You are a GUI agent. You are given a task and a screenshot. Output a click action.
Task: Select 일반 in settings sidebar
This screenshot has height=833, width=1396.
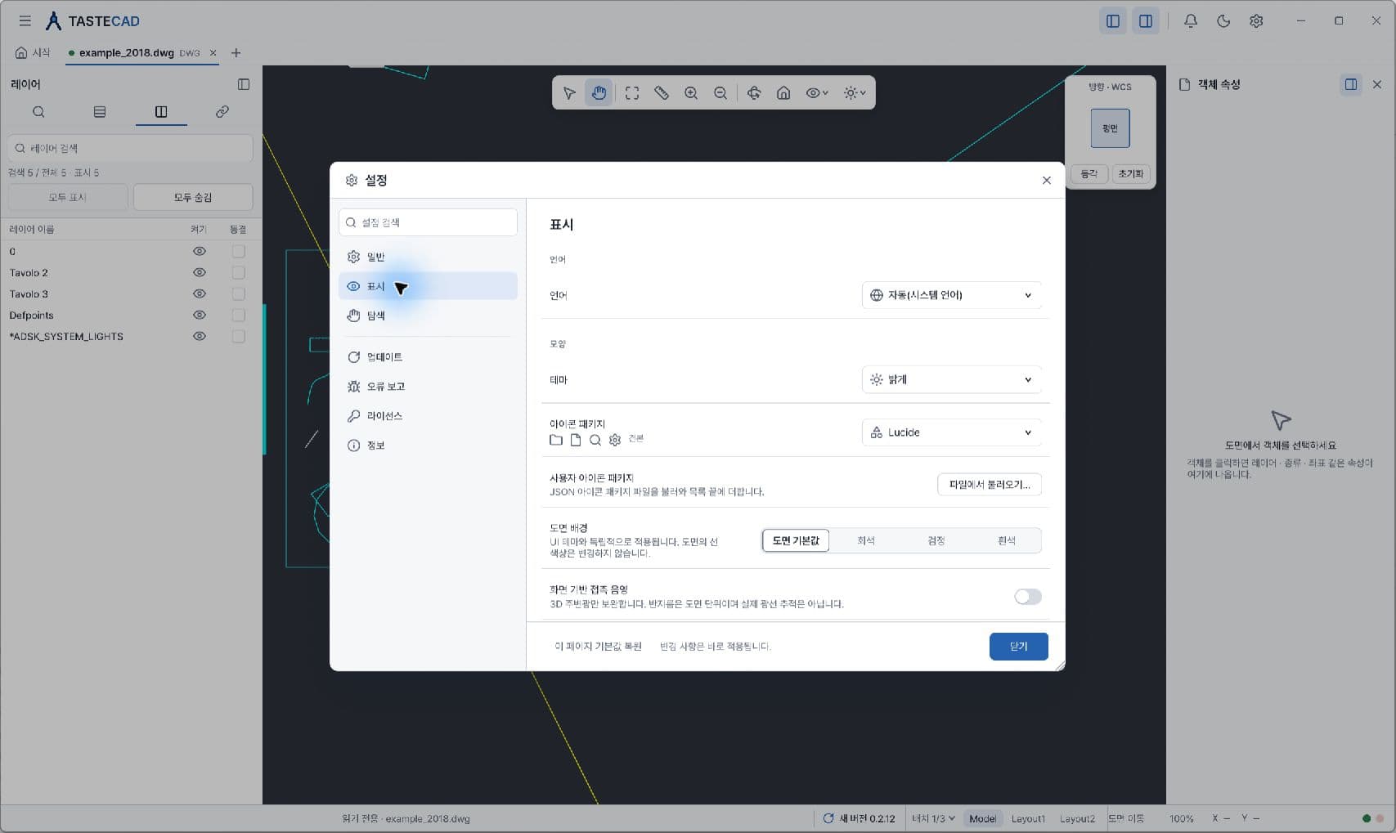pos(428,257)
